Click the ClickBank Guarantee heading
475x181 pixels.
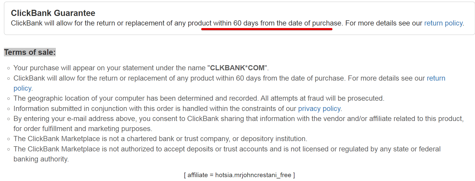[x=53, y=13]
